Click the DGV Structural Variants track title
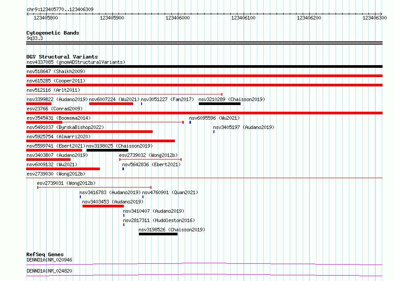The image size is (395, 281). 62,57
